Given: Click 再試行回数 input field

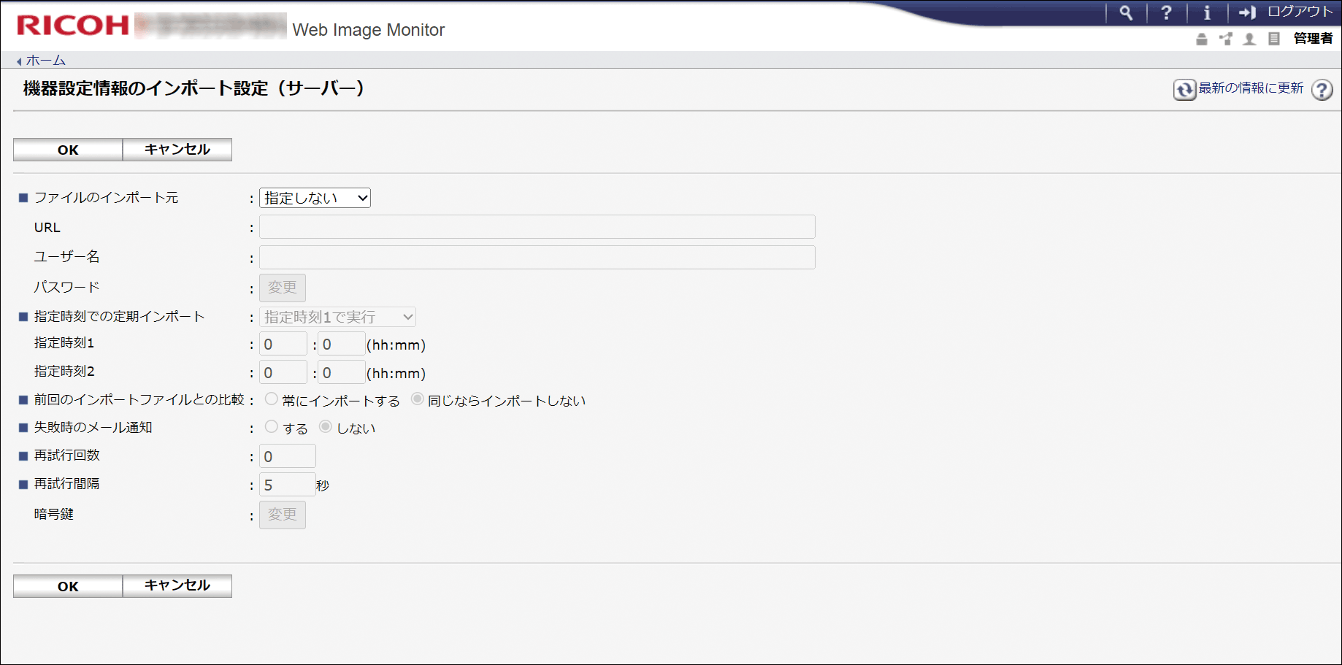Looking at the screenshot, I should 288,456.
